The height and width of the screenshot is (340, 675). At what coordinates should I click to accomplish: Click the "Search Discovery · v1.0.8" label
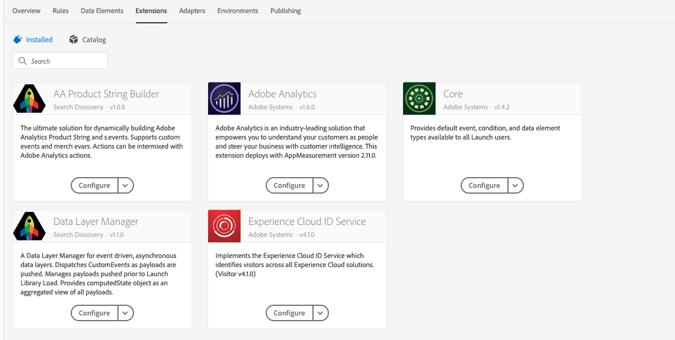89,107
